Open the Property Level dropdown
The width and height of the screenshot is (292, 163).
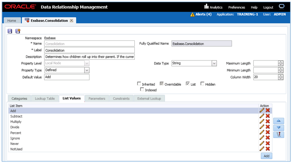pos(87,63)
